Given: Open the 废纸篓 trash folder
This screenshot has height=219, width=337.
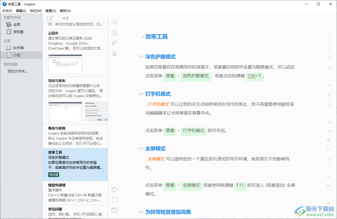Looking at the screenshot, I should pyautogui.click(x=18, y=32).
